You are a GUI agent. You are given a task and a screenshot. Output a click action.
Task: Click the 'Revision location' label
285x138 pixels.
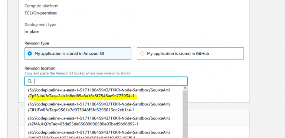pos(40,68)
